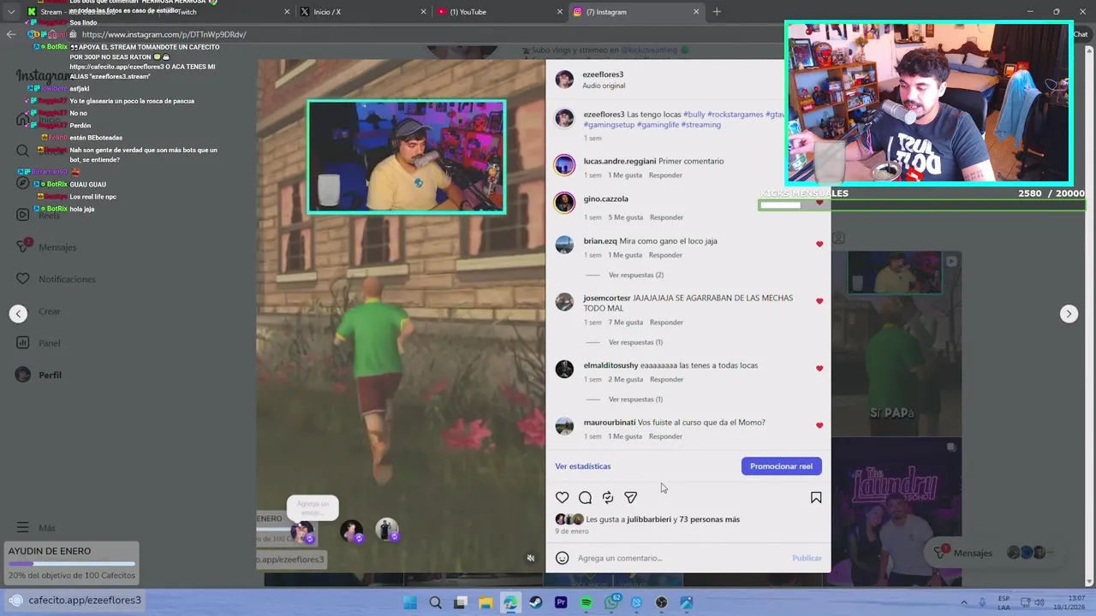Viewport: 1096px width, 616px height.
Task: Open comments via speech bubble icon
Action: (585, 497)
